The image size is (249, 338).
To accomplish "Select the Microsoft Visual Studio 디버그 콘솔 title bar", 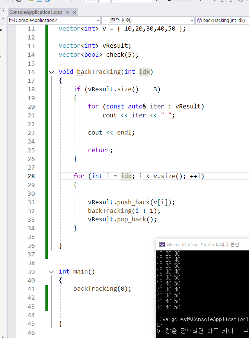I will pos(202,245).
